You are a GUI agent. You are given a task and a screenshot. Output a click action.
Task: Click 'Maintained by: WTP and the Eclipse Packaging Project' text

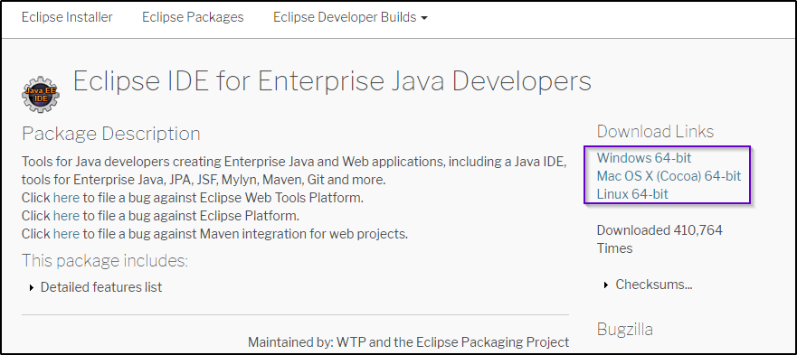click(408, 341)
